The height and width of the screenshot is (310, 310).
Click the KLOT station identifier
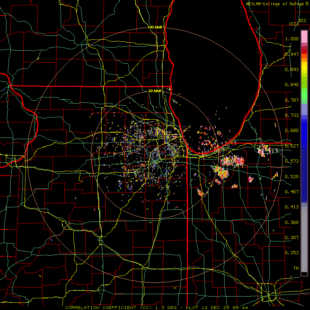point(192,308)
